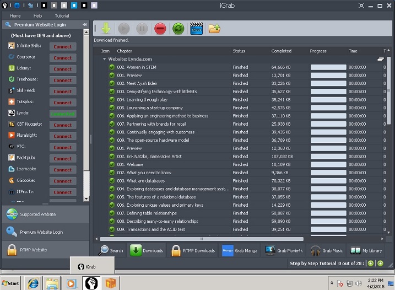Click the film clapperboard icon
Viewport: 395px width, 290px height.
(x=196, y=29)
